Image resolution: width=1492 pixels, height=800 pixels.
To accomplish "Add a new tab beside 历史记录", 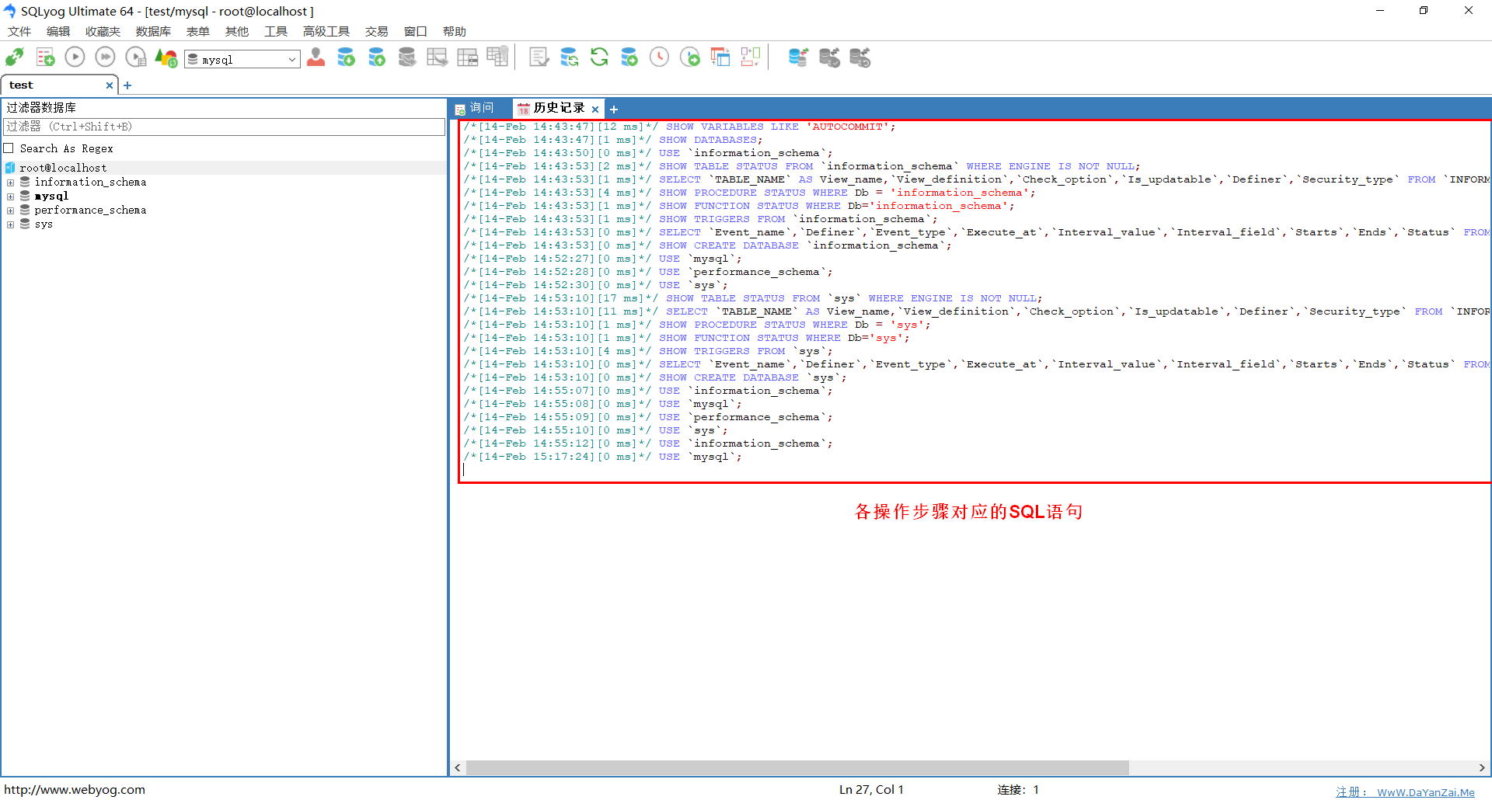I will click(614, 110).
